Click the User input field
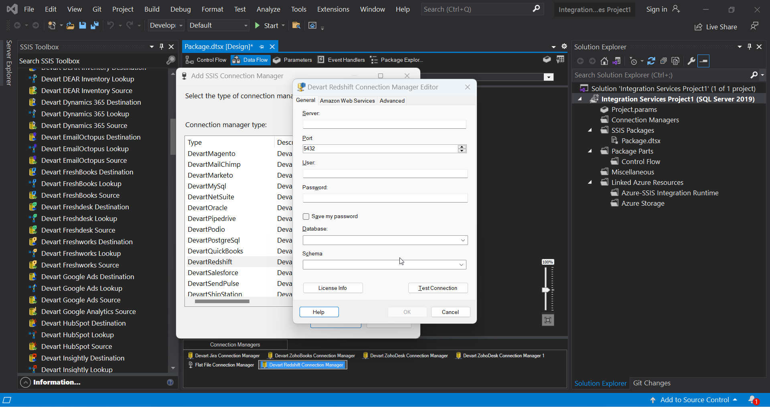The width and height of the screenshot is (770, 407). click(385, 174)
